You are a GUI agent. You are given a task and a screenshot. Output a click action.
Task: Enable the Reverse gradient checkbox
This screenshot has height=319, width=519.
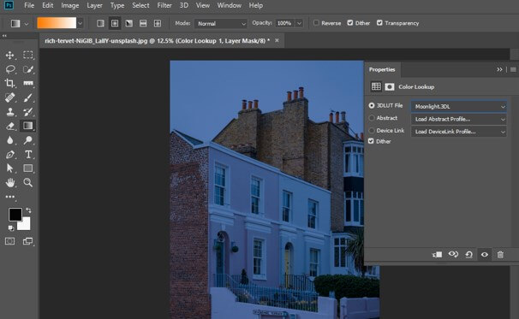pos(316,23)
